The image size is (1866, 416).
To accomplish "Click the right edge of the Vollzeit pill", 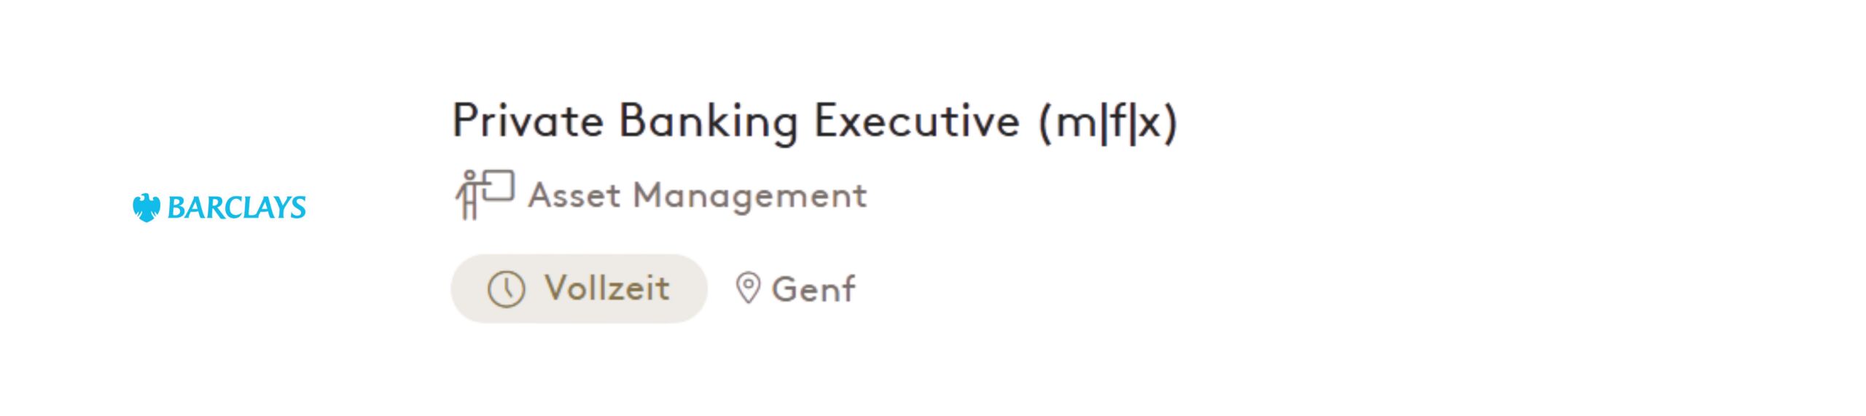I will tap(696, 289).
